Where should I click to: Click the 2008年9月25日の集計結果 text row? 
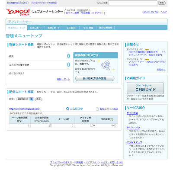point(64,113)
